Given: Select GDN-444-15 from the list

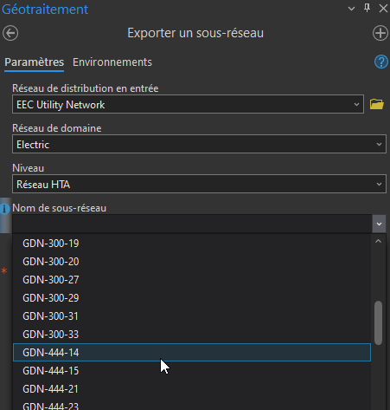Looking at the screenshot, I should coord(192,371).
